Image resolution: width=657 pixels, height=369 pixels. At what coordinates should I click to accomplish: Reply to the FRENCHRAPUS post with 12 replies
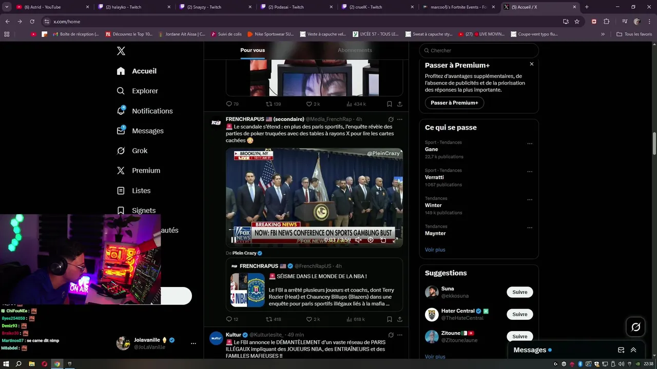click(232, 319)
